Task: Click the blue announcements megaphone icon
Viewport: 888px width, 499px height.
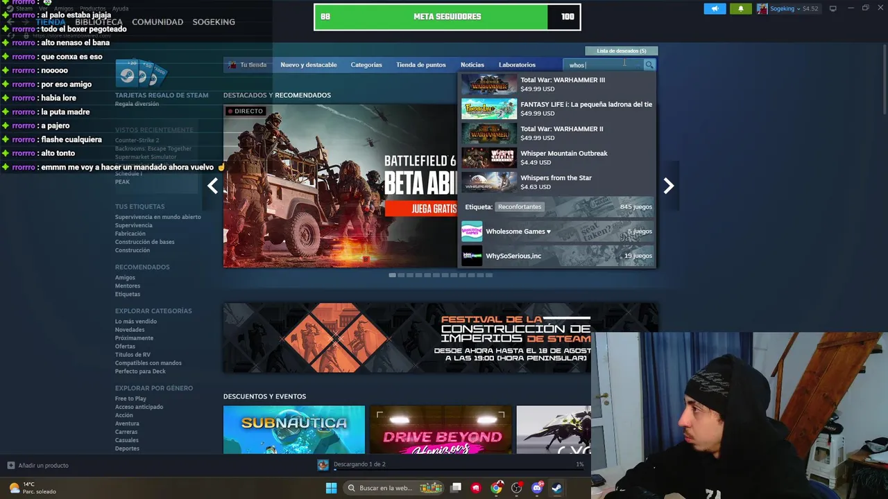Action: click(x=715, y=9)
